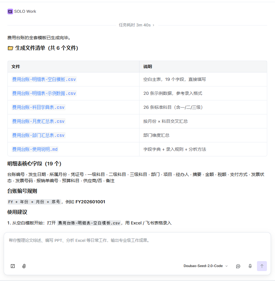Open 费用台账-明细表-空白模板.csv file link
Viewport: 275px width, 281px height.
coord(44,79)
